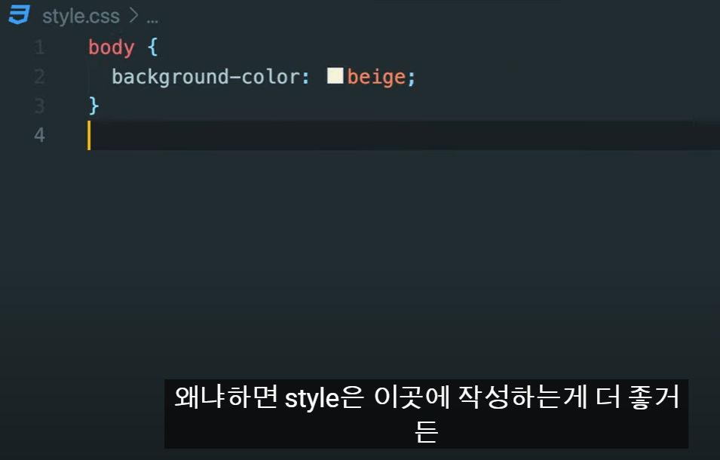This screenshot has width=720, height=460.
Task: Open the breadcrumb ellipsis symbol list
Action: [152, 20]
